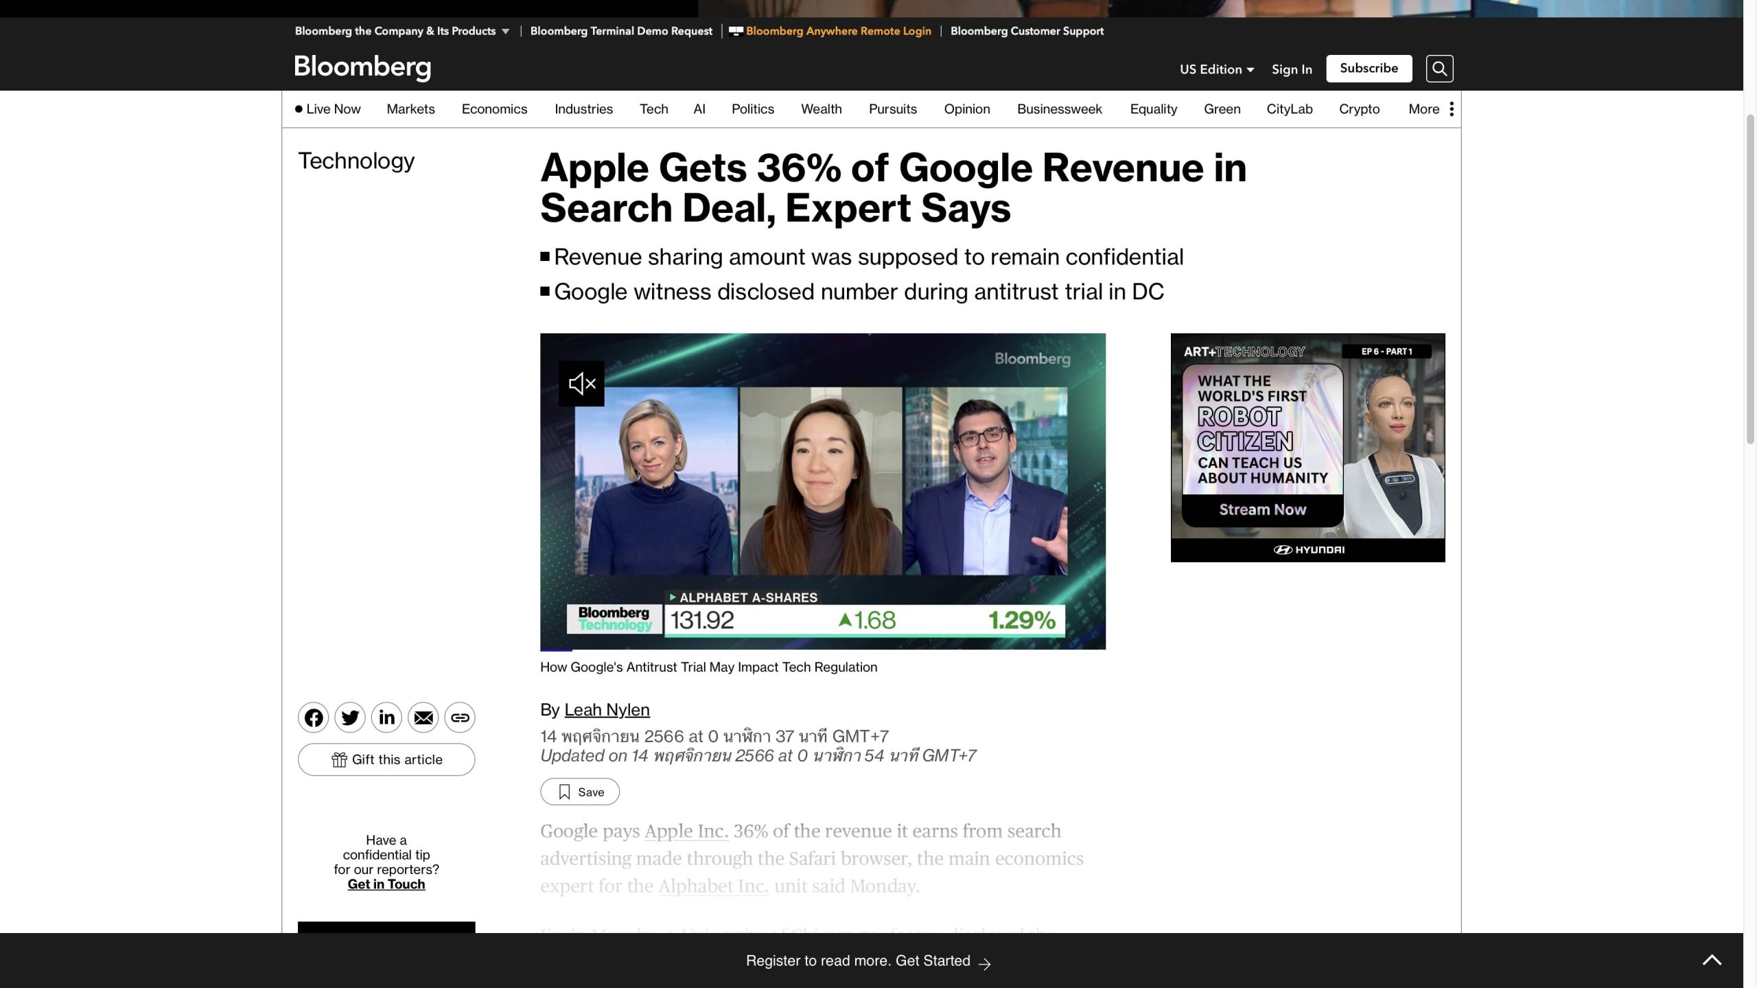Expand Bloomberg the Company & Its Products
Screen dimensions: 1757x988
pyautogui.click(x=402, y=31)
